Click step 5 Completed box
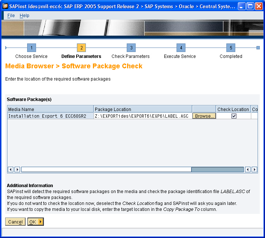The height and width of the screenshot is (238, 265). [x=231, y=48]
